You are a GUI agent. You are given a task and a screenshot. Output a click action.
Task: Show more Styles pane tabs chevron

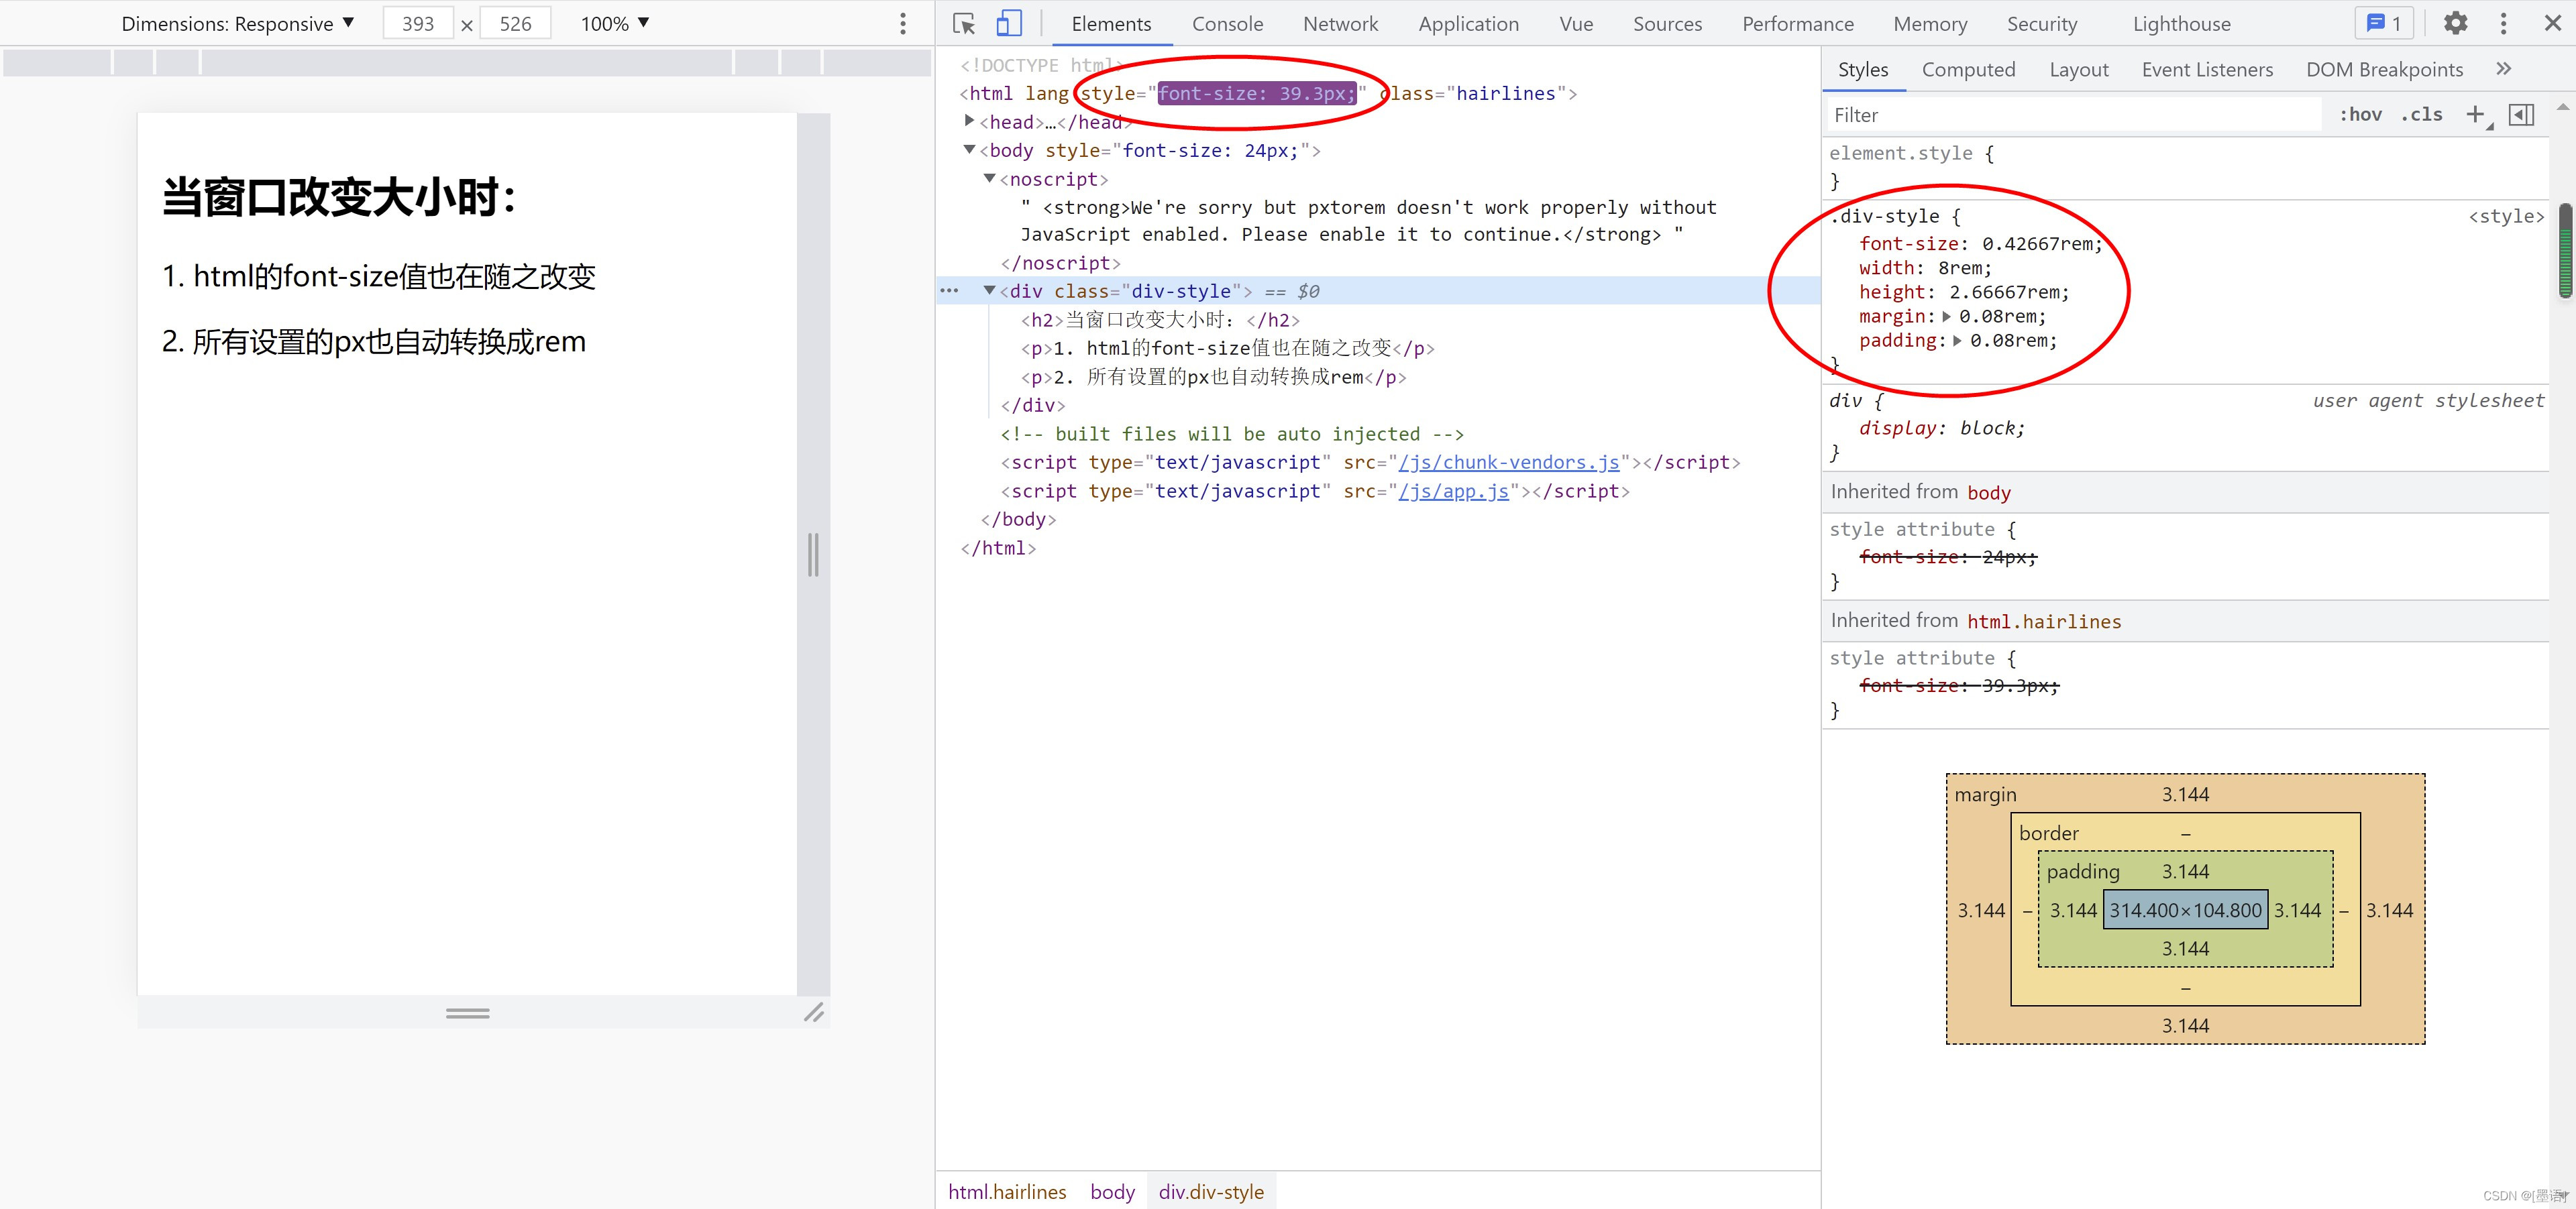2503,69
